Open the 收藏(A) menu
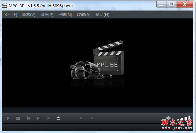 84,15
